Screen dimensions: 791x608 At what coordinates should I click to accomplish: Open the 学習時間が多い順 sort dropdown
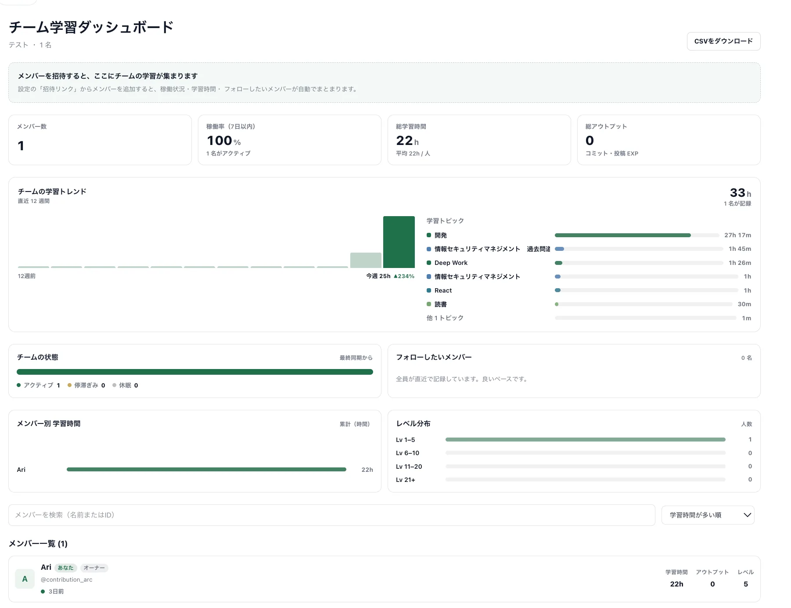click(708, 515)
